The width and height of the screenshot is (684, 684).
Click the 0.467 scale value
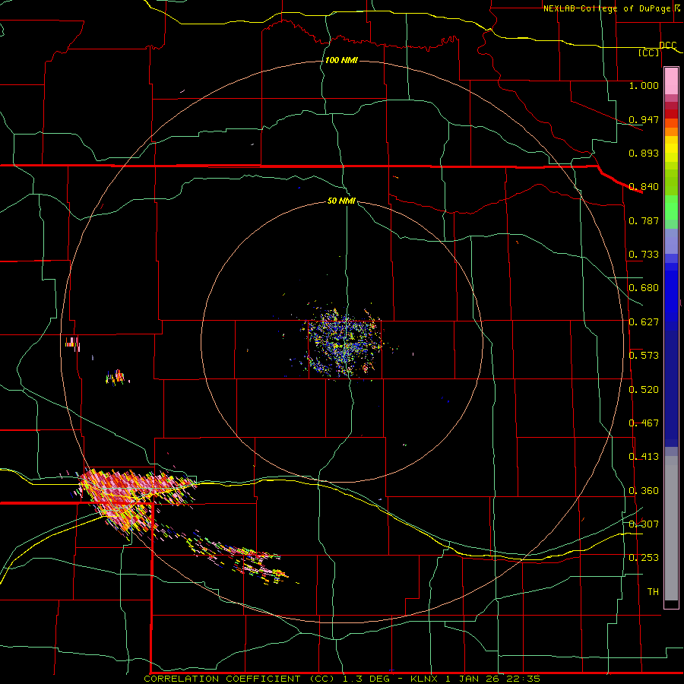(644, 423)
